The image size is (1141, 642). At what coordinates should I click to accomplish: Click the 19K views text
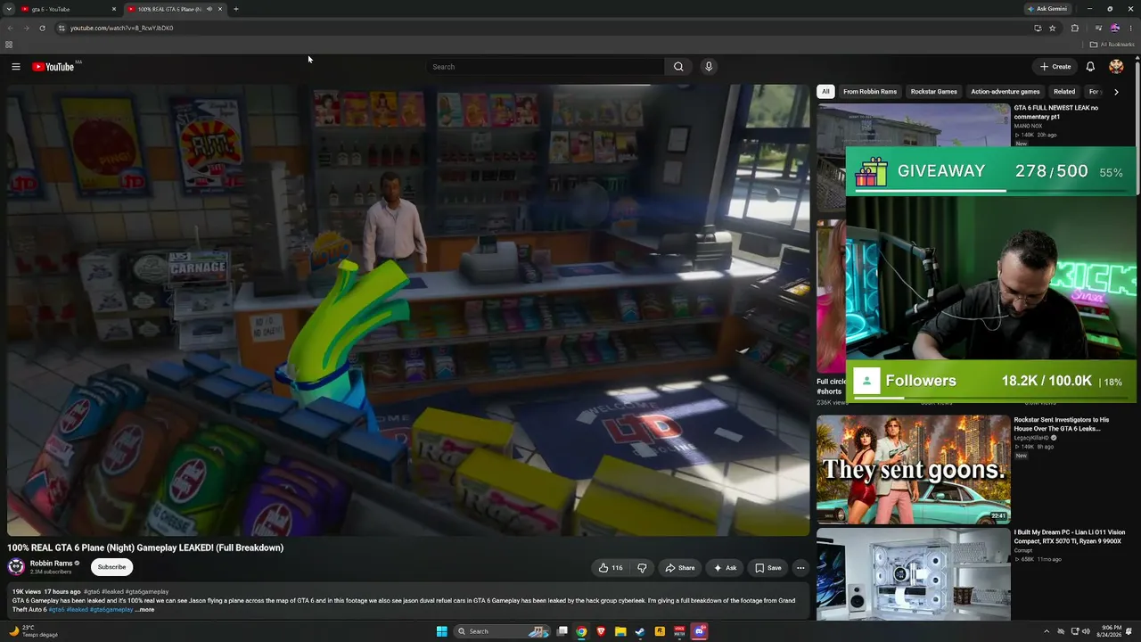(27, 592)
